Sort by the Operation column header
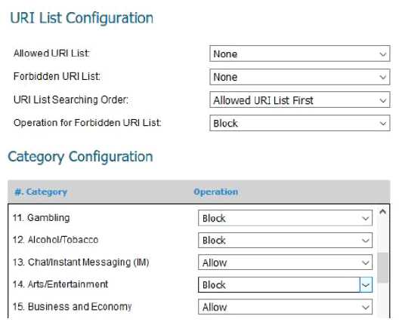The height and width of the screenshot is (325, 399). (216, 192)
